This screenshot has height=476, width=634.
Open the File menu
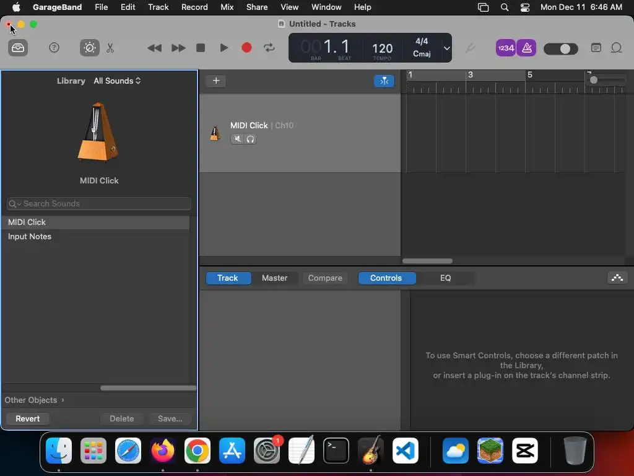click(101, 7)
